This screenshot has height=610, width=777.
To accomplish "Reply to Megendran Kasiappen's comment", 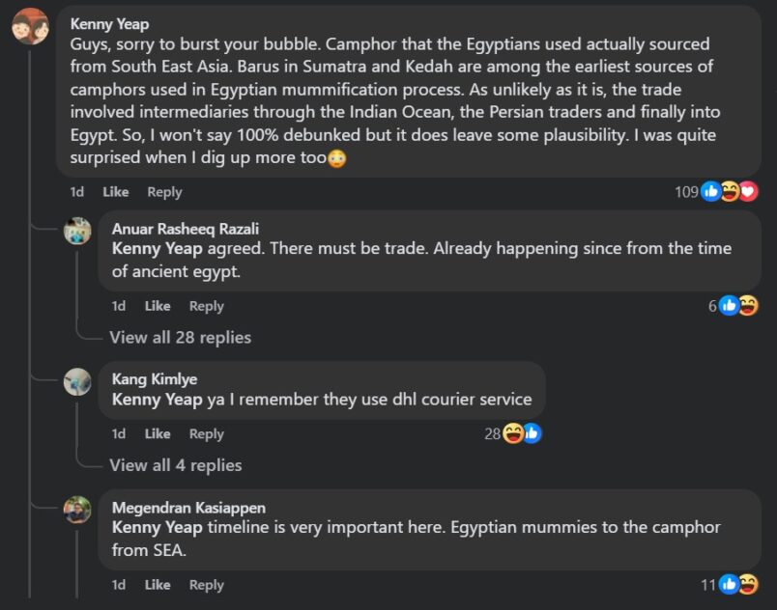I will [x=207, y=585].
